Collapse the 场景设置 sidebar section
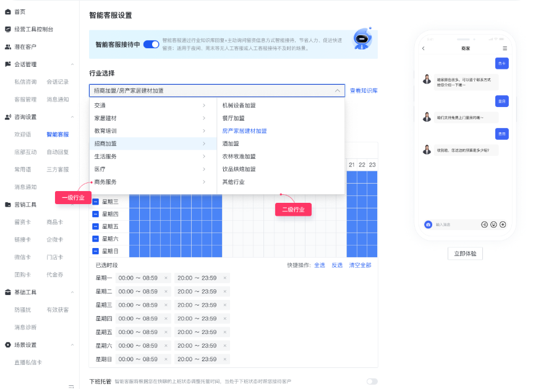Viewport: 533px width, 389px height. [72, 345]
